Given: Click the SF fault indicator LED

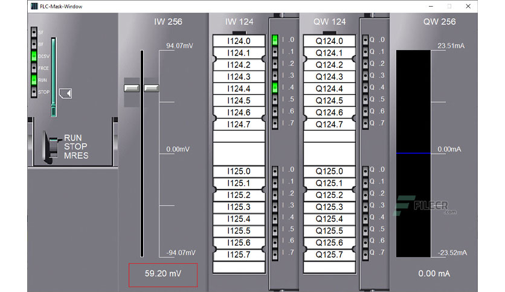Looking at the screenshot, I should (x=34, y=32).
